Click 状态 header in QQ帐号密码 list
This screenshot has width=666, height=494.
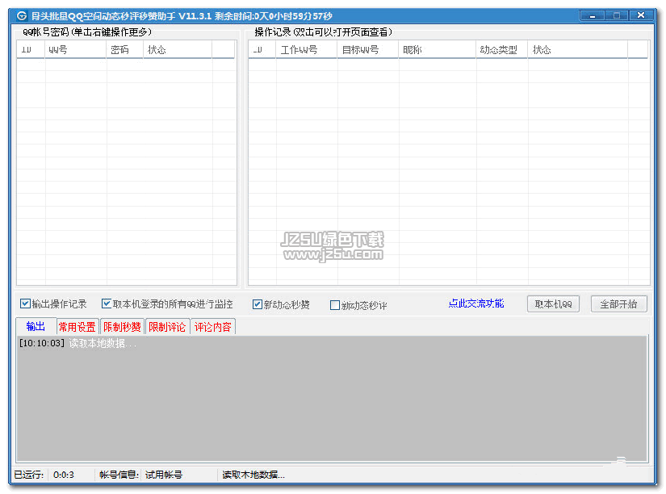[x=178, y=50]
